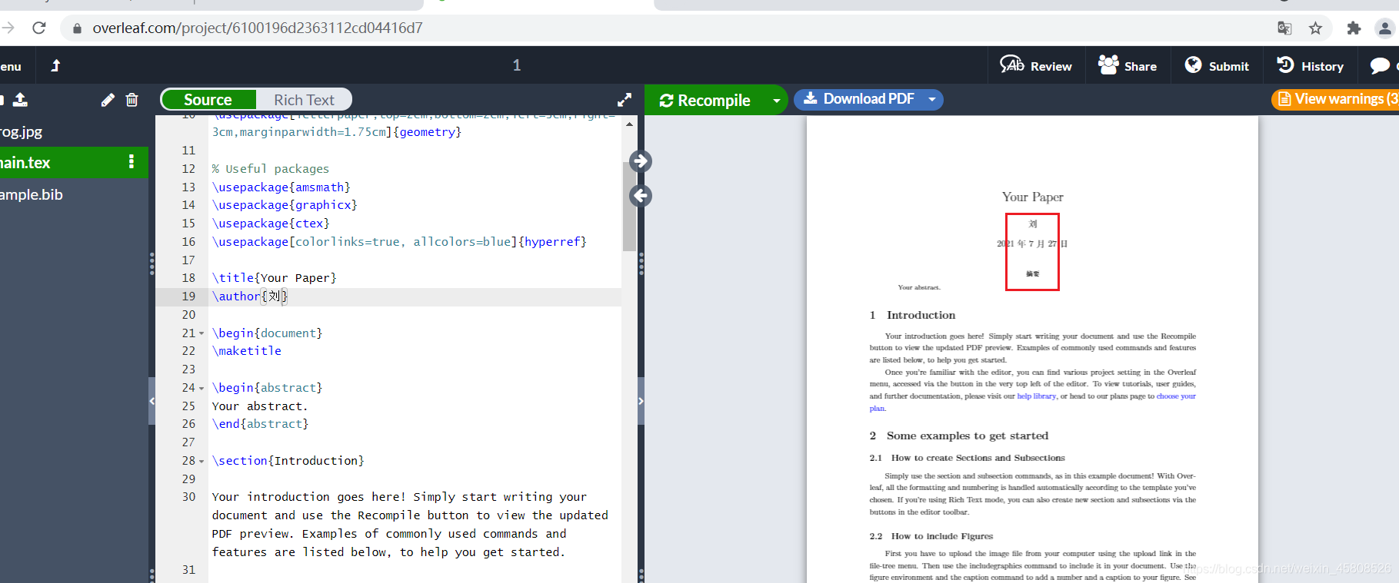This screenshot has width=1399, height=583.
Task: Open the Recompile options dropdown arrow
Action: [777, 101]
